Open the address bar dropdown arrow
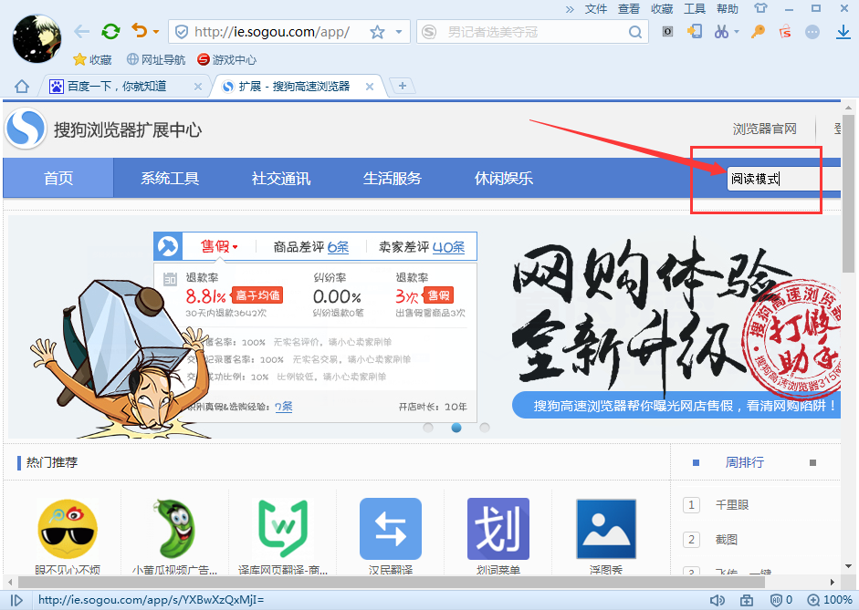This screenshot has width=859, height=610. (x=400, y=30)
